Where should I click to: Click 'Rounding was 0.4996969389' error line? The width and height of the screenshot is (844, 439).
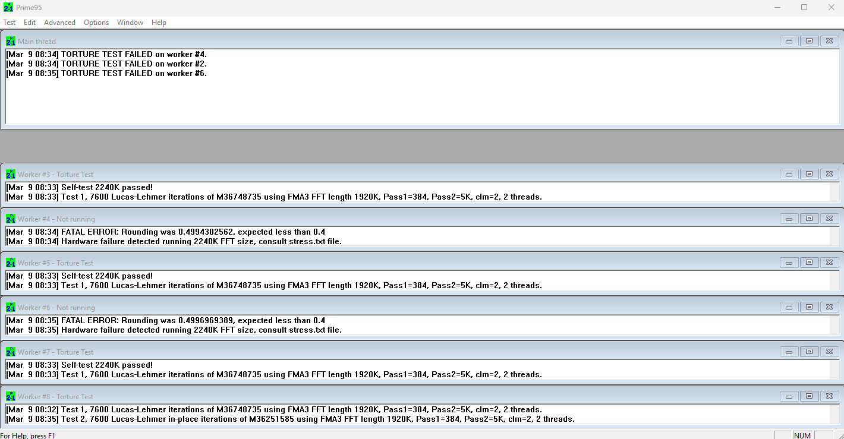click(166, 320)
